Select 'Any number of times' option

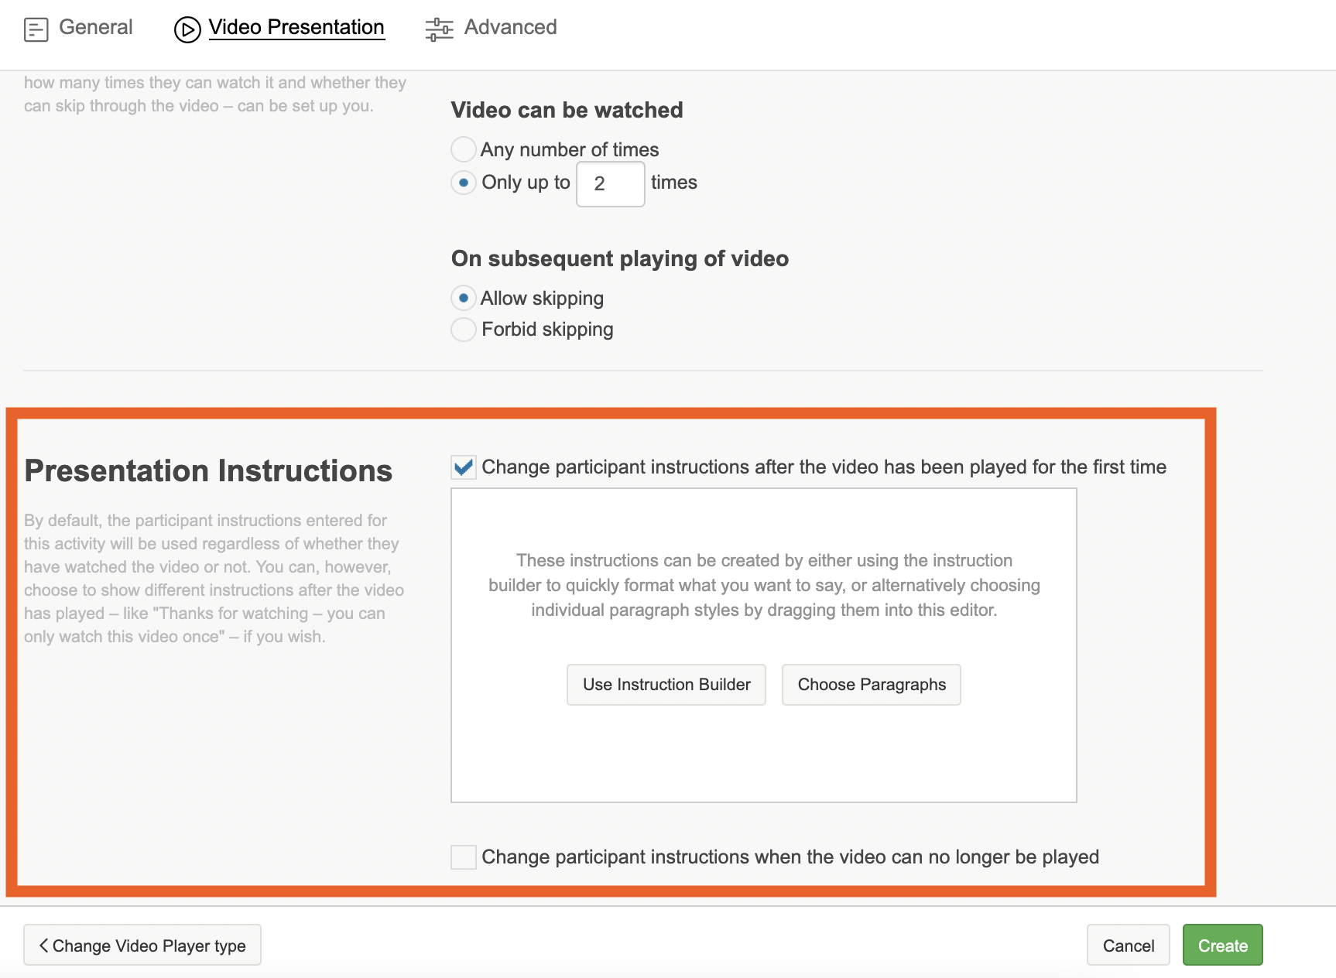[464, 149]
